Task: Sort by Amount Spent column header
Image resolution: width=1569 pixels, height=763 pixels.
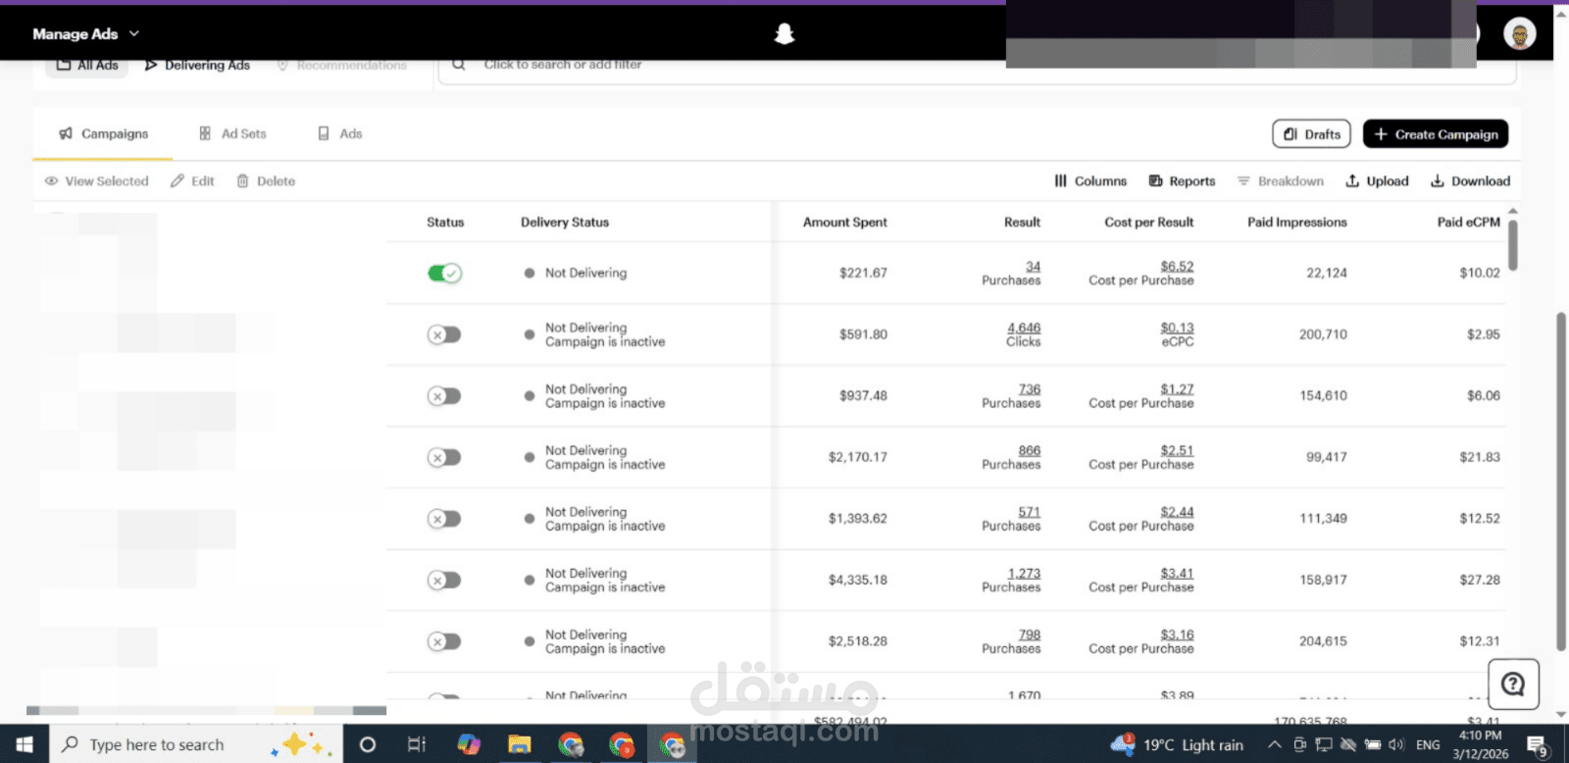Action: point(845,223)
